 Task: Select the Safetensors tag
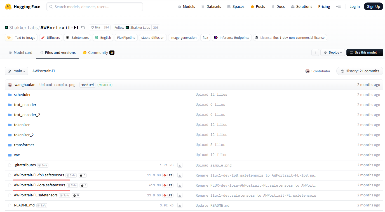pos(77,38)
